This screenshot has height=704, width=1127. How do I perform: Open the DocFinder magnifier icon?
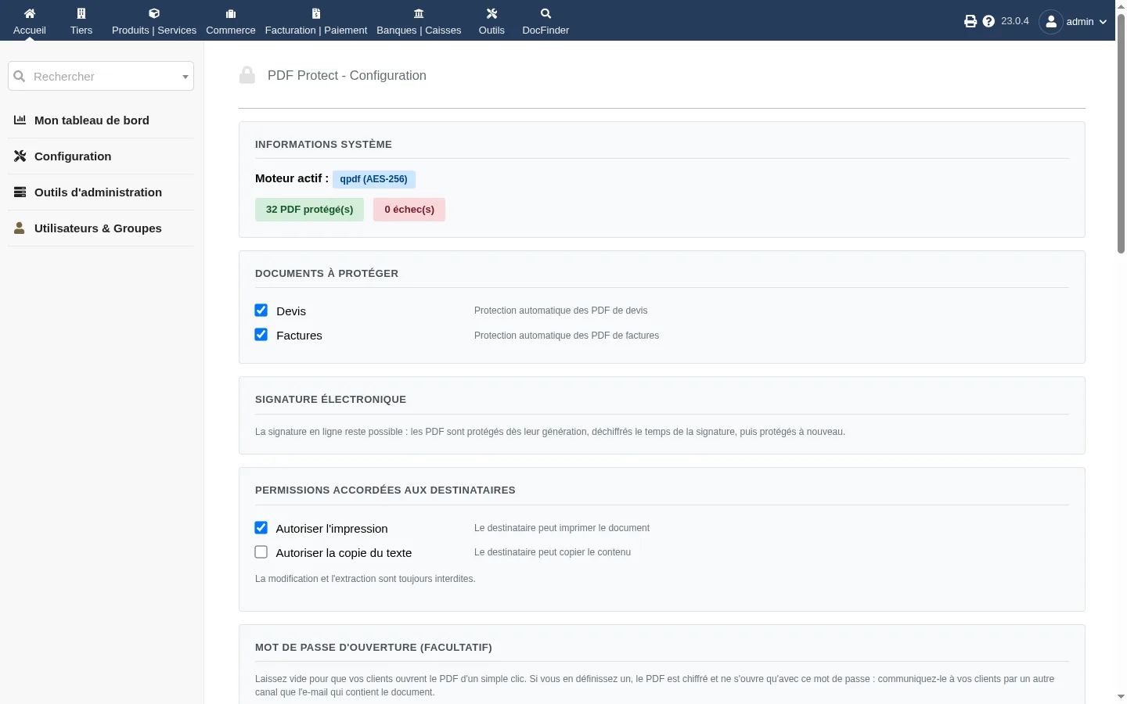point(545,13)
